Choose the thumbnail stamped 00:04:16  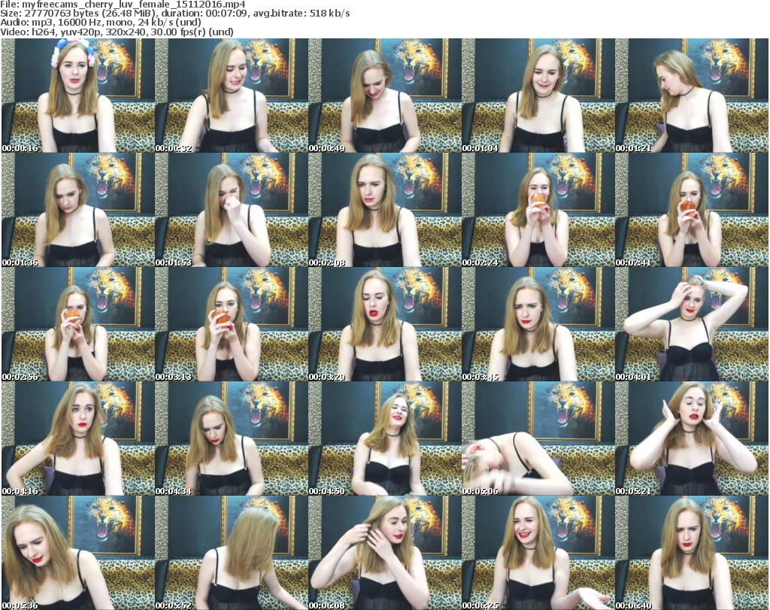coord(77,439)
